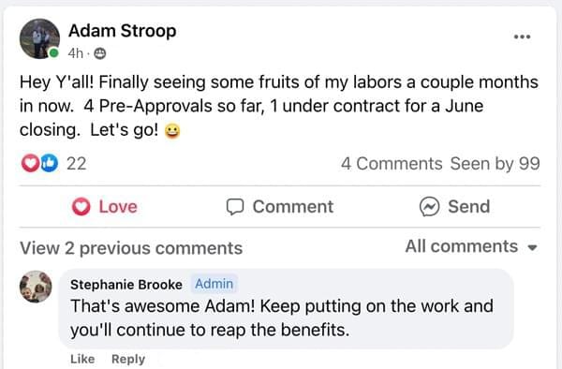Open Stephanie Brooke's name link

126,285
